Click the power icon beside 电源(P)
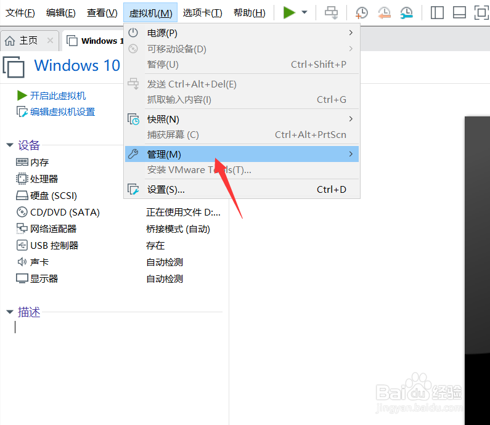This screenshot has height=425, width=490. (133, 33)
